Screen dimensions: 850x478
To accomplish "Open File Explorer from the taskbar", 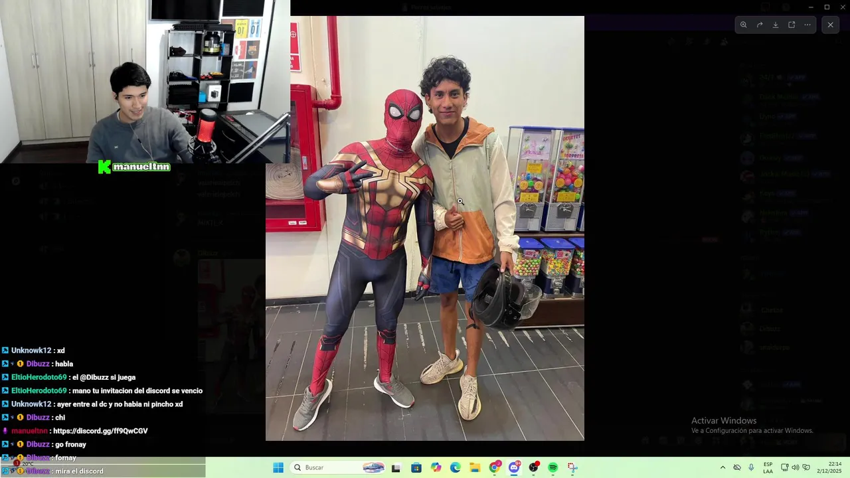I will click(475, 467).
